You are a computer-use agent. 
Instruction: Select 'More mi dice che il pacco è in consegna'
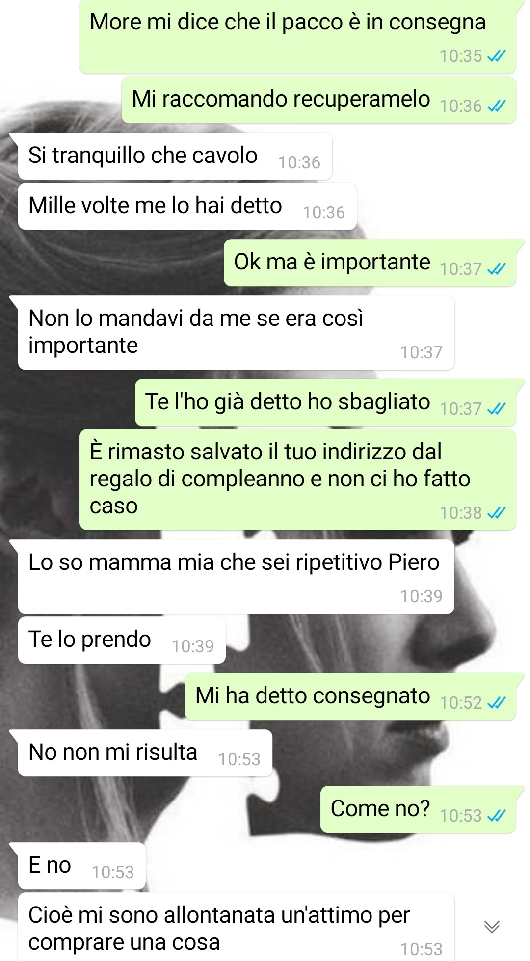(x=298, y=37)
